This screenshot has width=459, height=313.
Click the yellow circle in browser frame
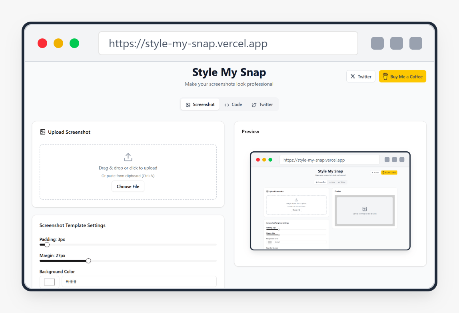tap(58, 43)
